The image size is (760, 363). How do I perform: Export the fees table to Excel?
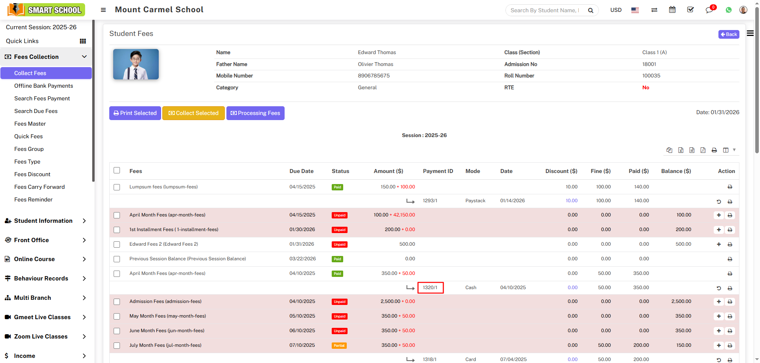click(x=681, y=150)
